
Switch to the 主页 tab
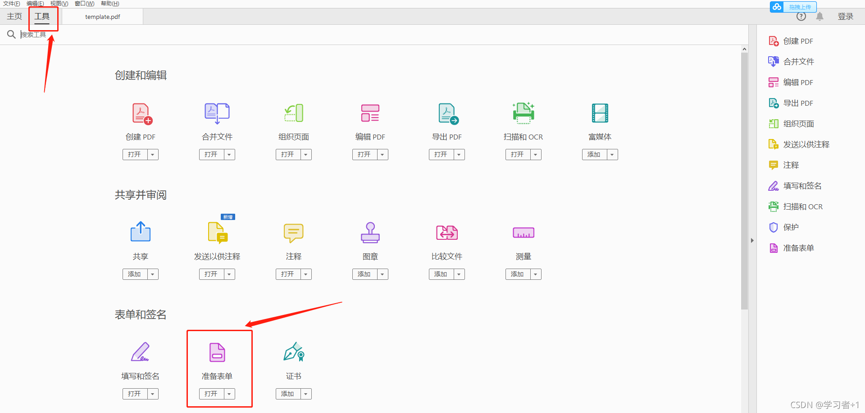[x=14, y=17]
